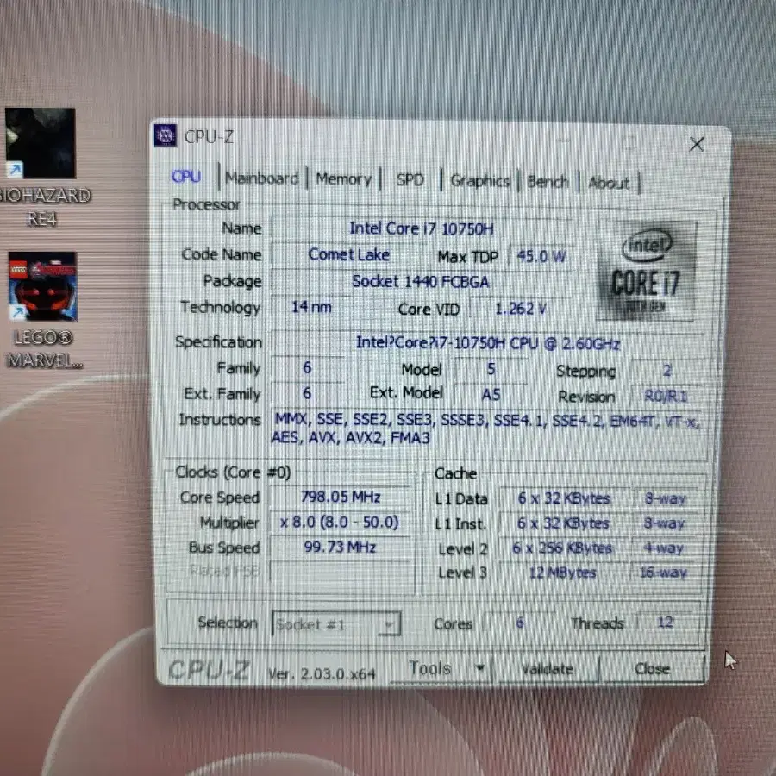This screenshot has width=776, height=776.
Task: Click the Max TDP value '45.0 W'
Action: (541, 256)
